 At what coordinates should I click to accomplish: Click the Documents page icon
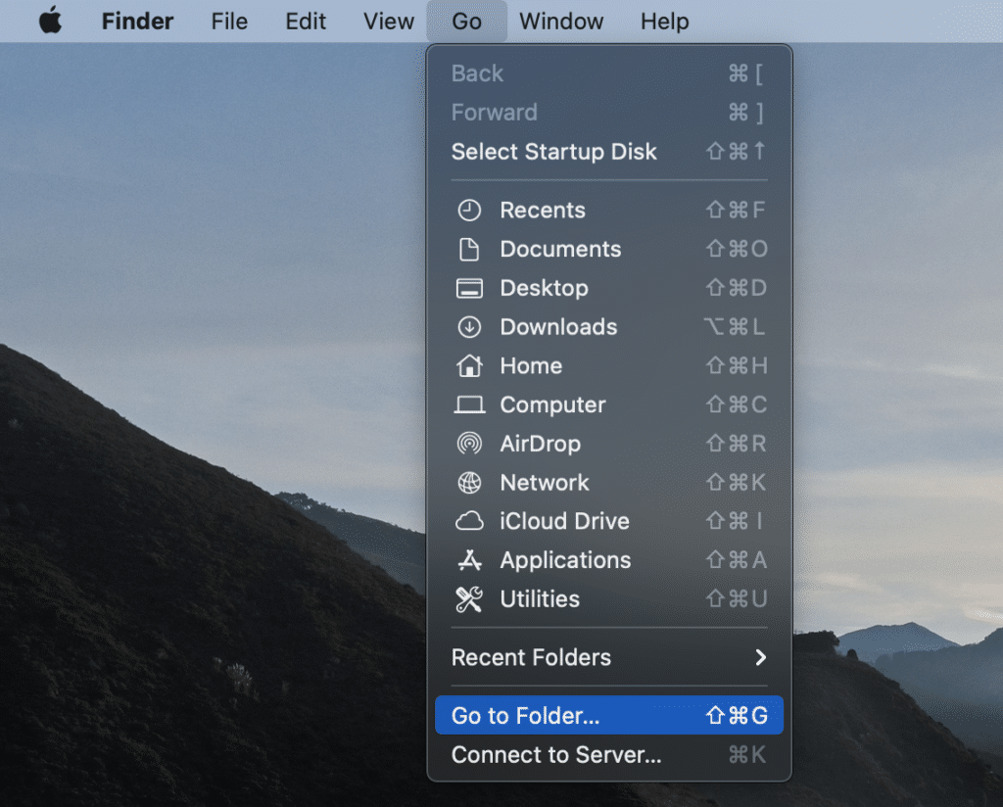pyautogui.click(x=469, y=250)
